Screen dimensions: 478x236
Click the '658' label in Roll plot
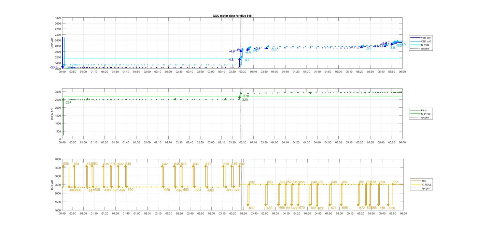coord(66,164)
